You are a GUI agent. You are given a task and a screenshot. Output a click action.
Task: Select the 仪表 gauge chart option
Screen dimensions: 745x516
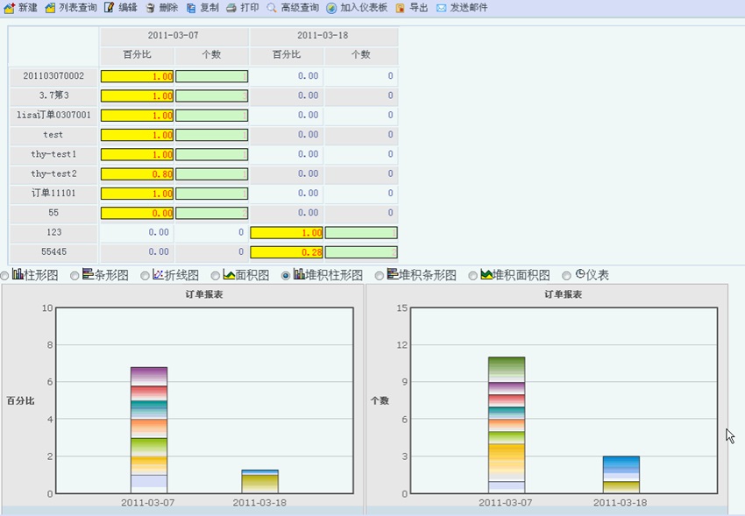[x=567, y=276]
